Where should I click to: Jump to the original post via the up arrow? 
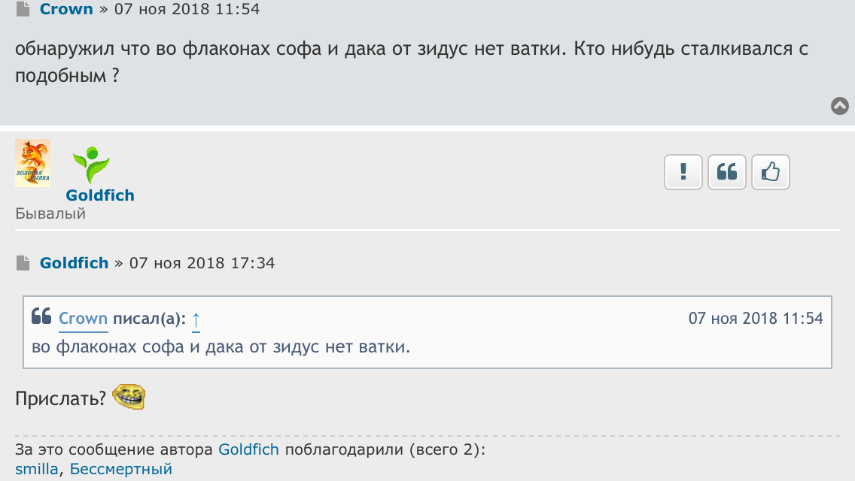(x=196, y=319)
